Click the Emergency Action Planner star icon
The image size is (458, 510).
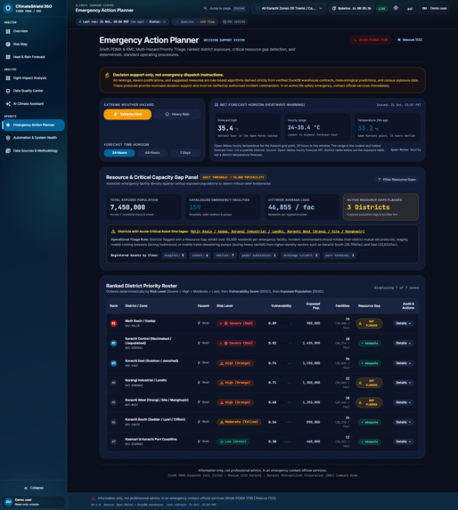(x=8, y=125)
